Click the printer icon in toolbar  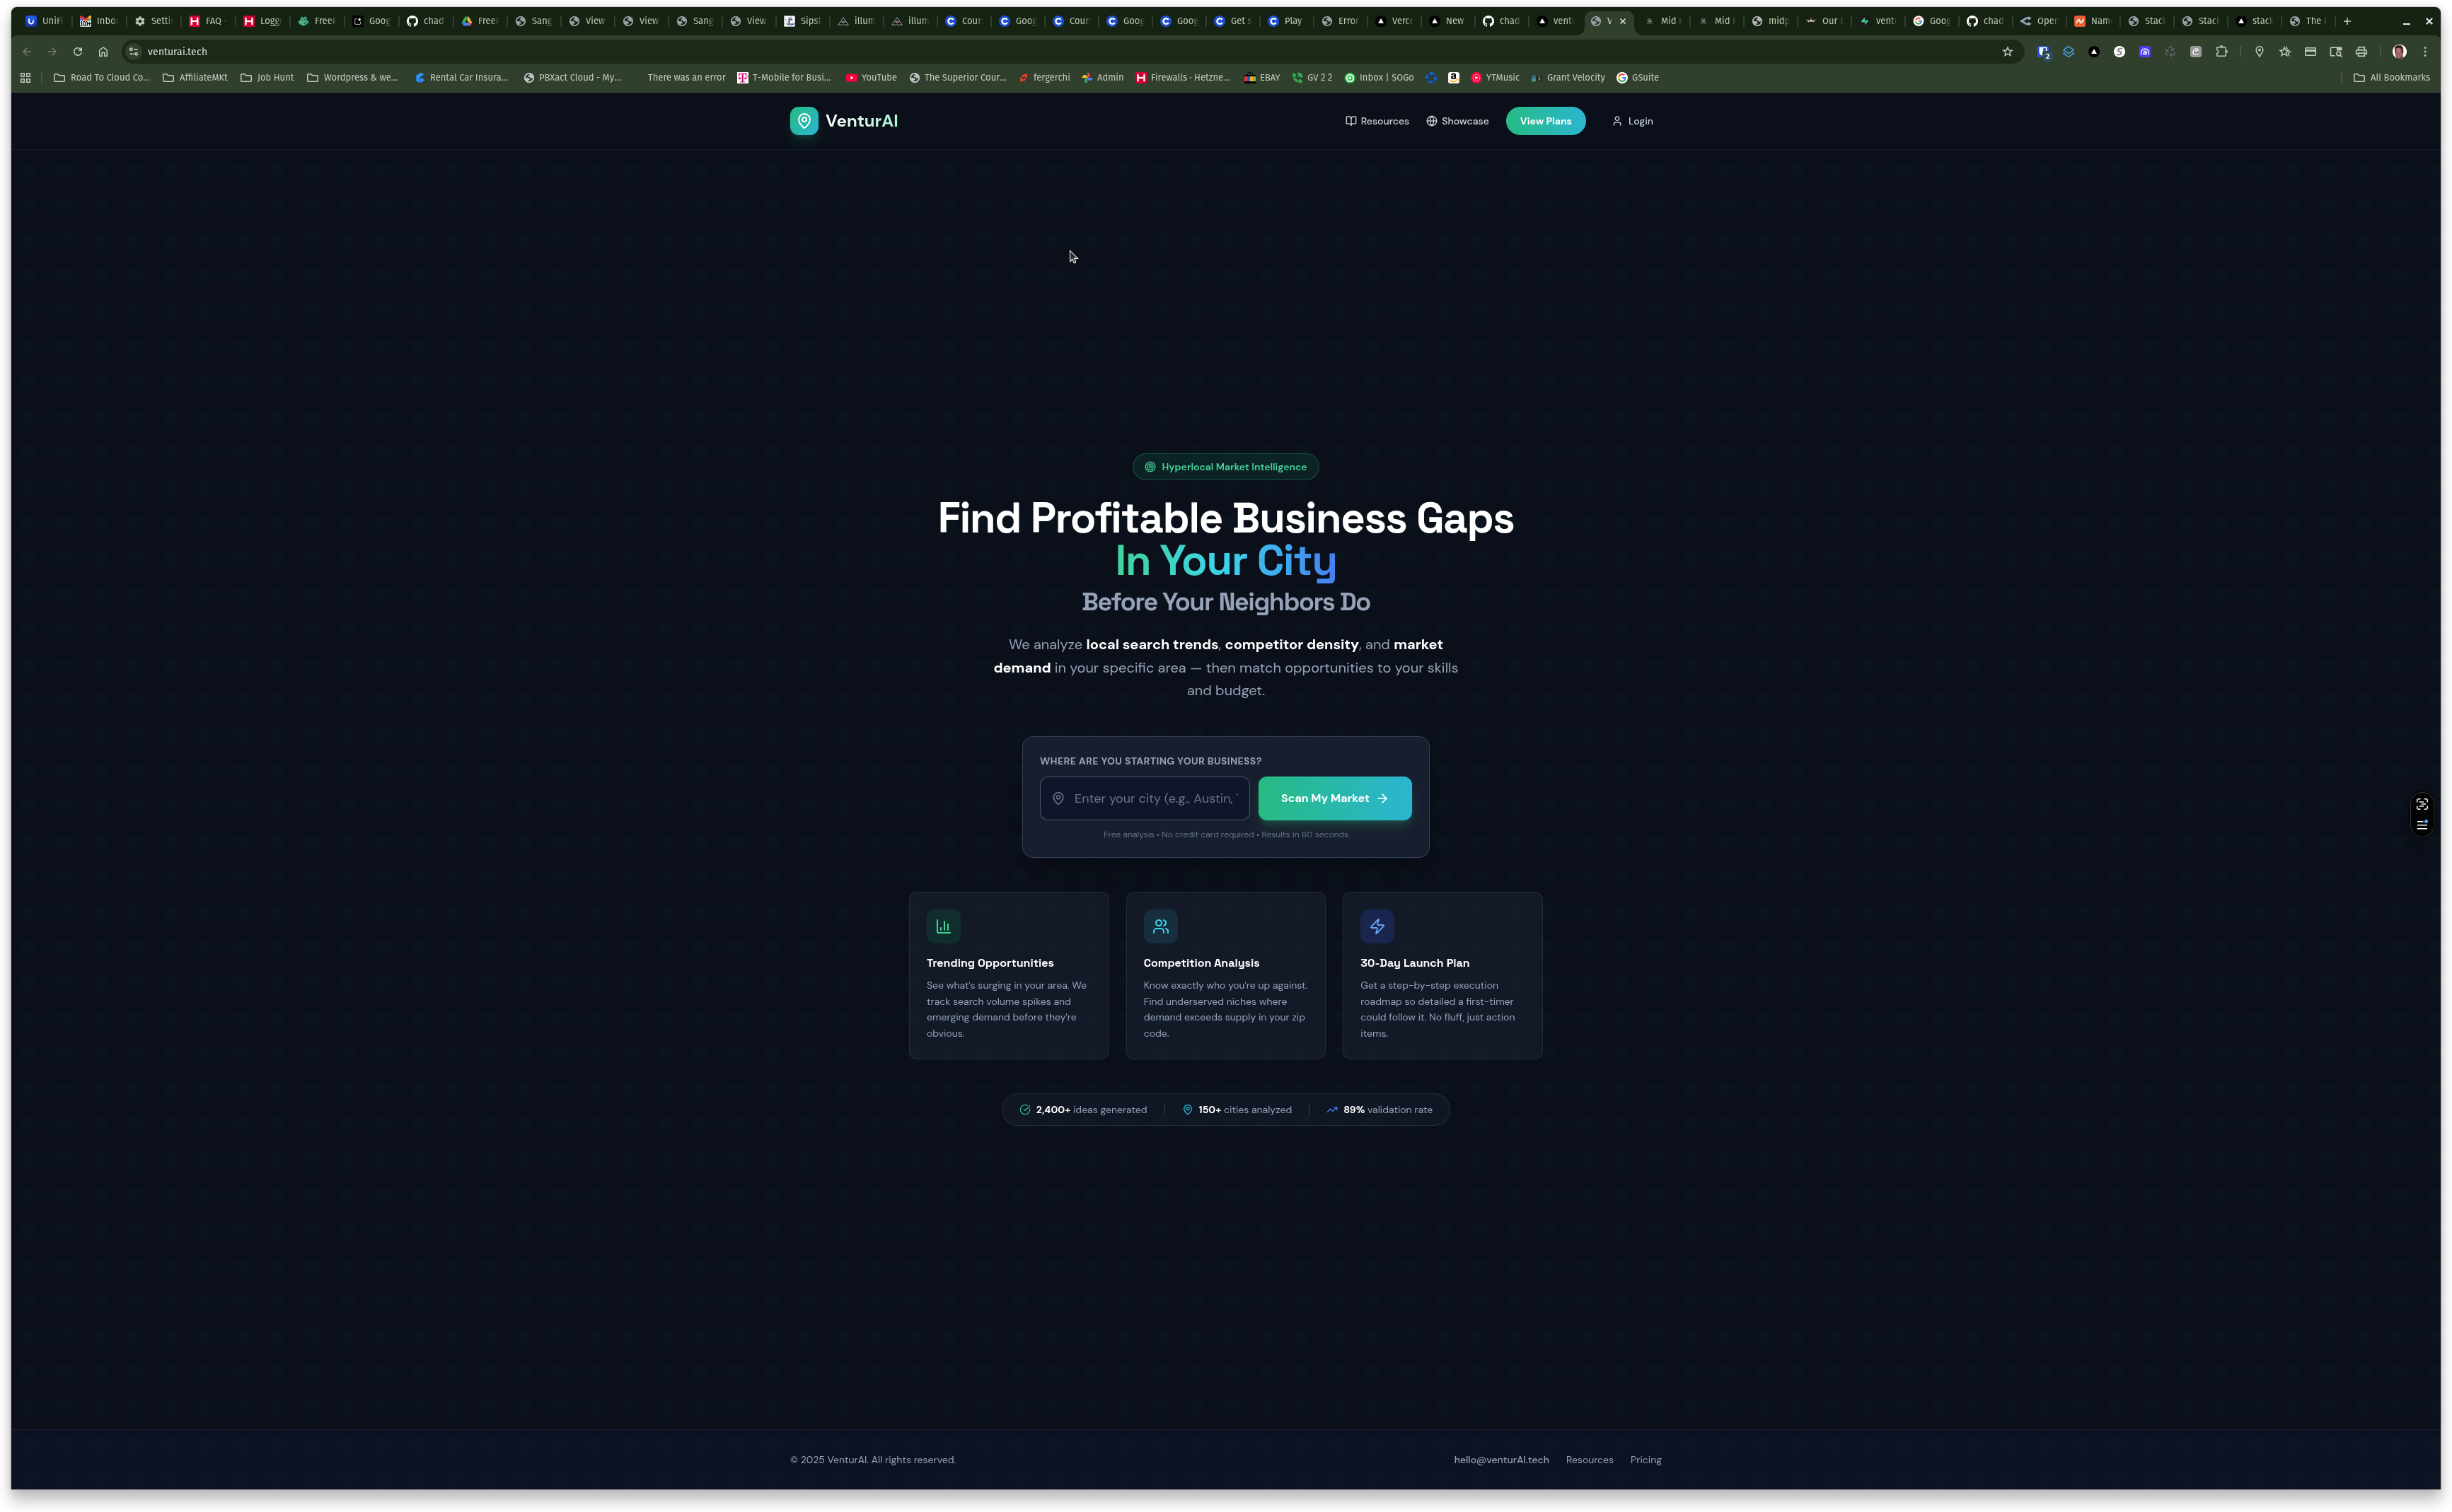point(2361,52)
